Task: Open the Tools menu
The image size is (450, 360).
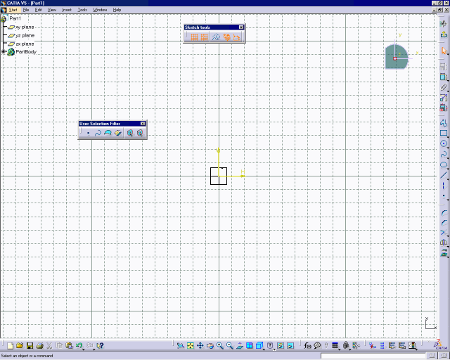Action: (82, 10)
